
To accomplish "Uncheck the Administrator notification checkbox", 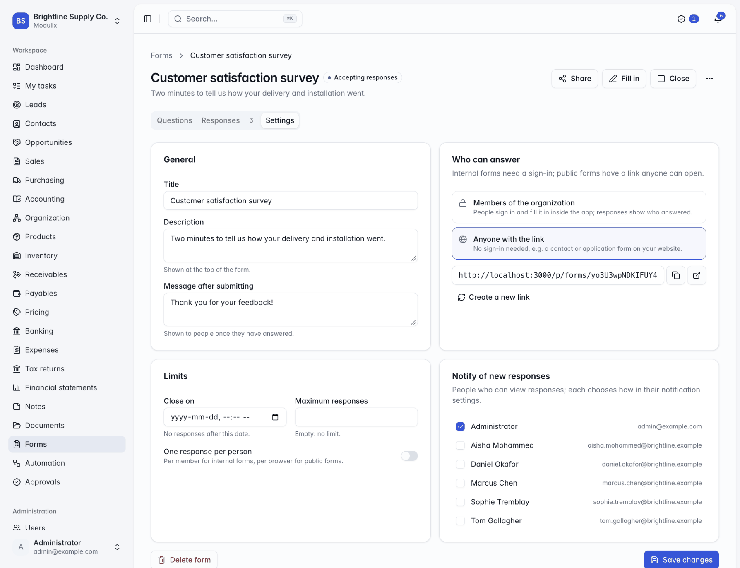I will click(x=460, y=426).
